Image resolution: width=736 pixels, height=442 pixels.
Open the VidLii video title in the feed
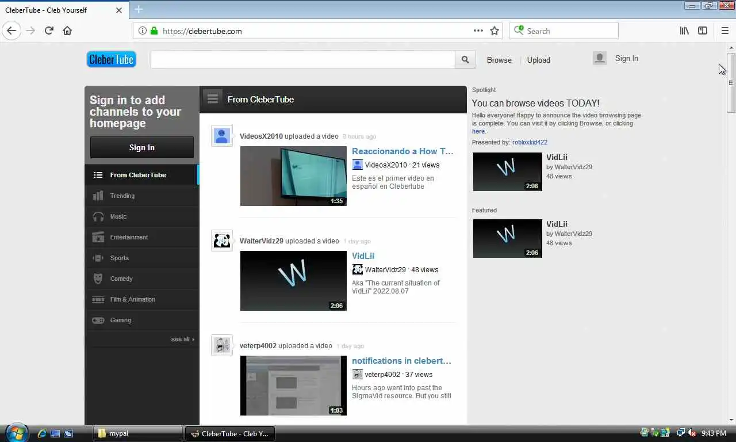pyautogui.click(x=363, y=256)
